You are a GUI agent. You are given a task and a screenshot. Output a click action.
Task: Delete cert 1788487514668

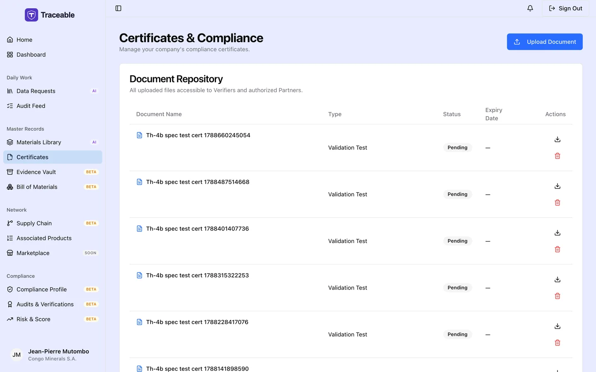click(x=558, y=203)
